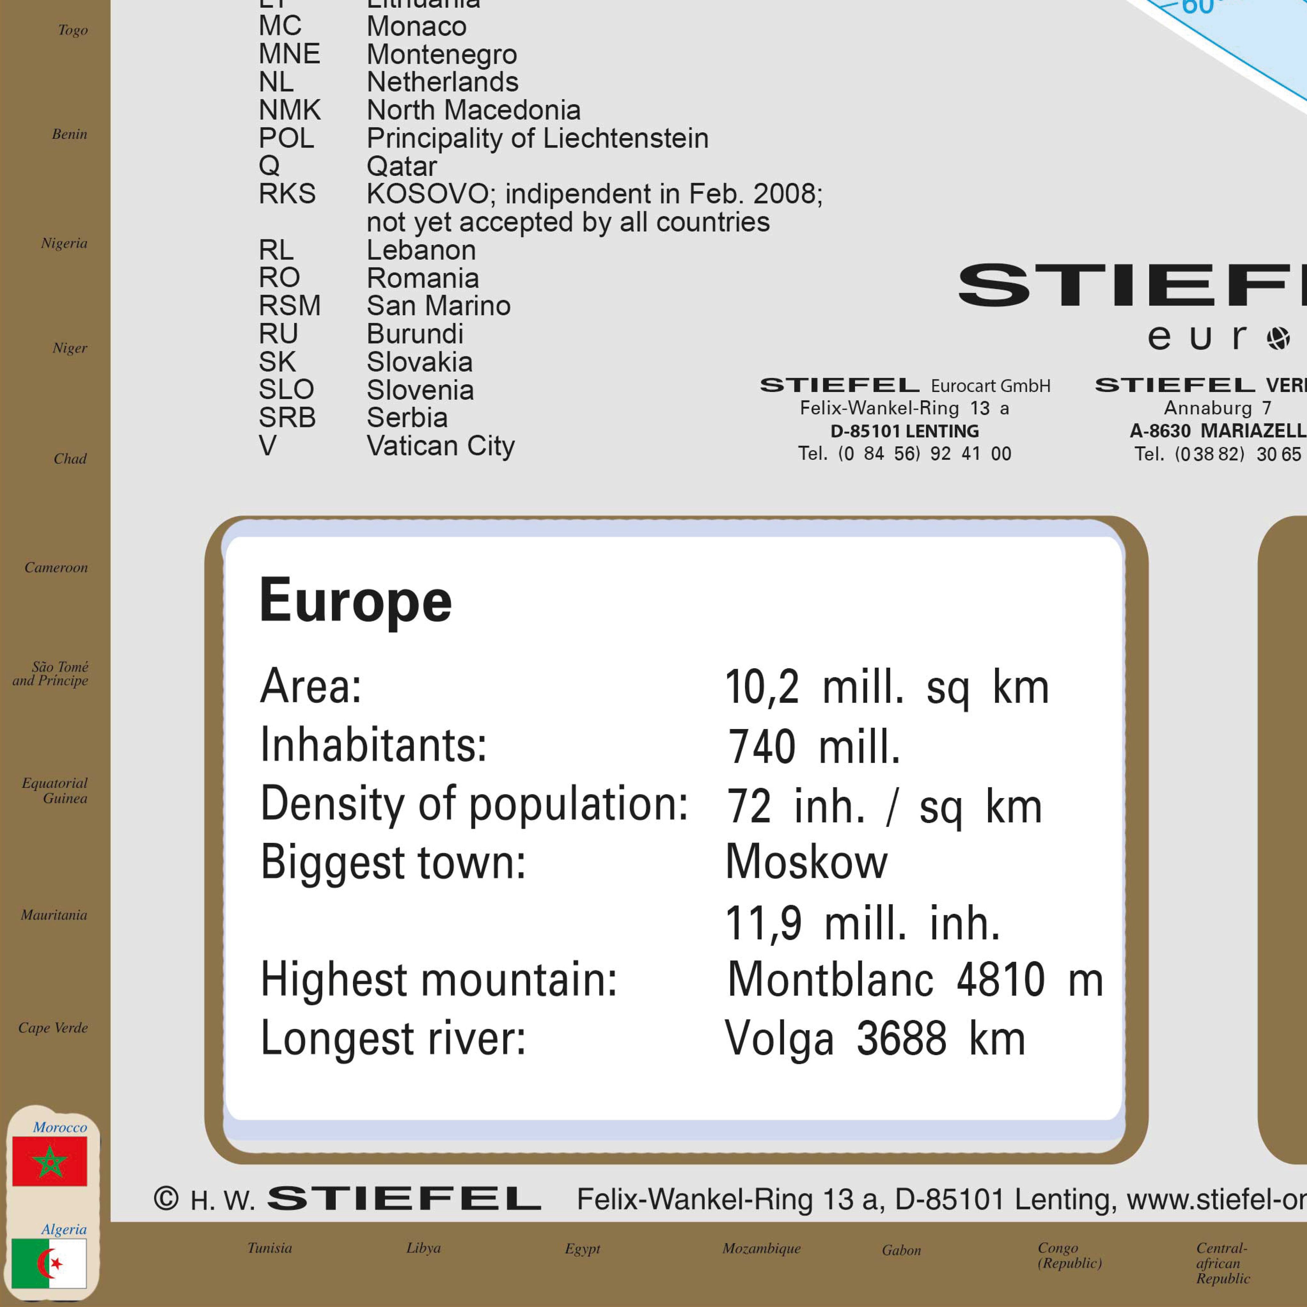Click the 'Cameroon' label in left border
This screenshot has width=1307, height=1307.
[56, 568]
